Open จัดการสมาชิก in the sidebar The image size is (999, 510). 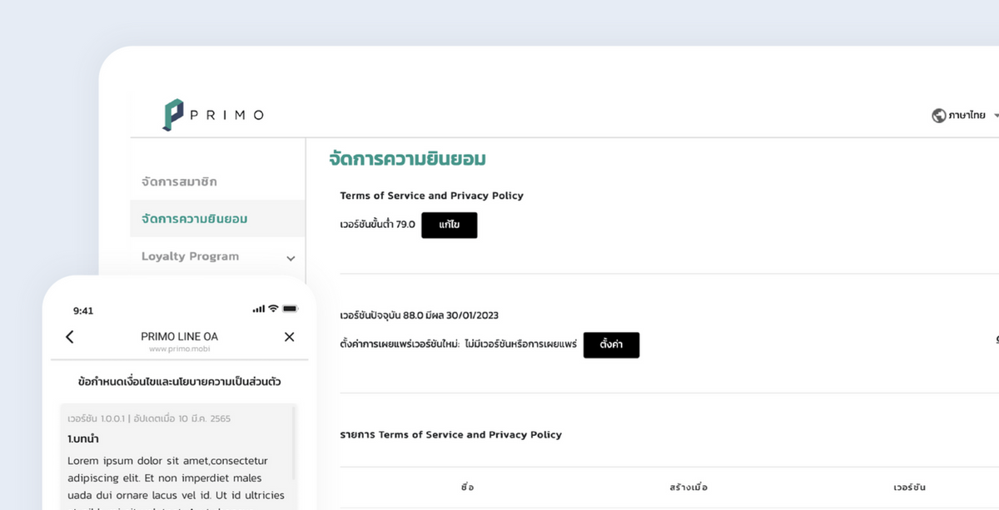pyautogui.click(x=179, y=181)
